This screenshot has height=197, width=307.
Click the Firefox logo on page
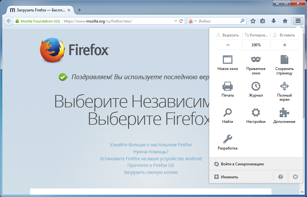pos(74,50)
